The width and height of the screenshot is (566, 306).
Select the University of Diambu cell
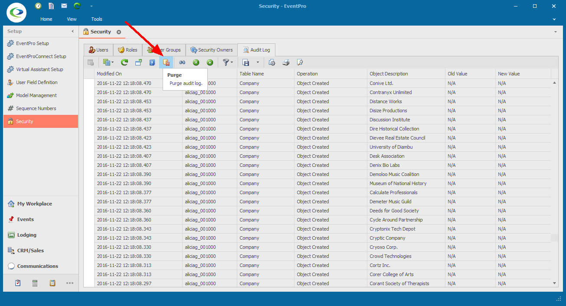[x=406, y=147]
